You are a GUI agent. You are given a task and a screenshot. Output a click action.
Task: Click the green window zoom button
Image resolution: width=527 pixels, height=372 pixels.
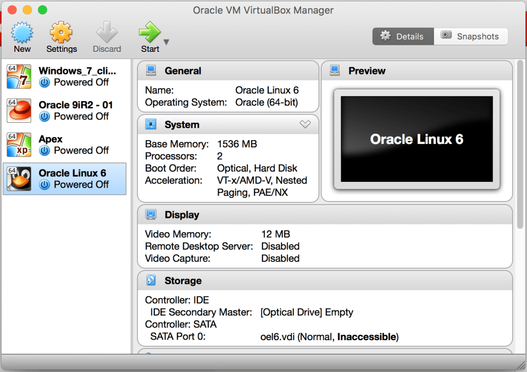click(x=42, y=10)
